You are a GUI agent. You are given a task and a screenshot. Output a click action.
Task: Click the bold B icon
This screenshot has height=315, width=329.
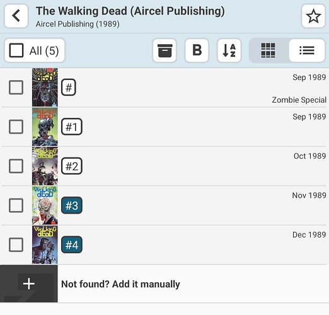tap(197, 50)
